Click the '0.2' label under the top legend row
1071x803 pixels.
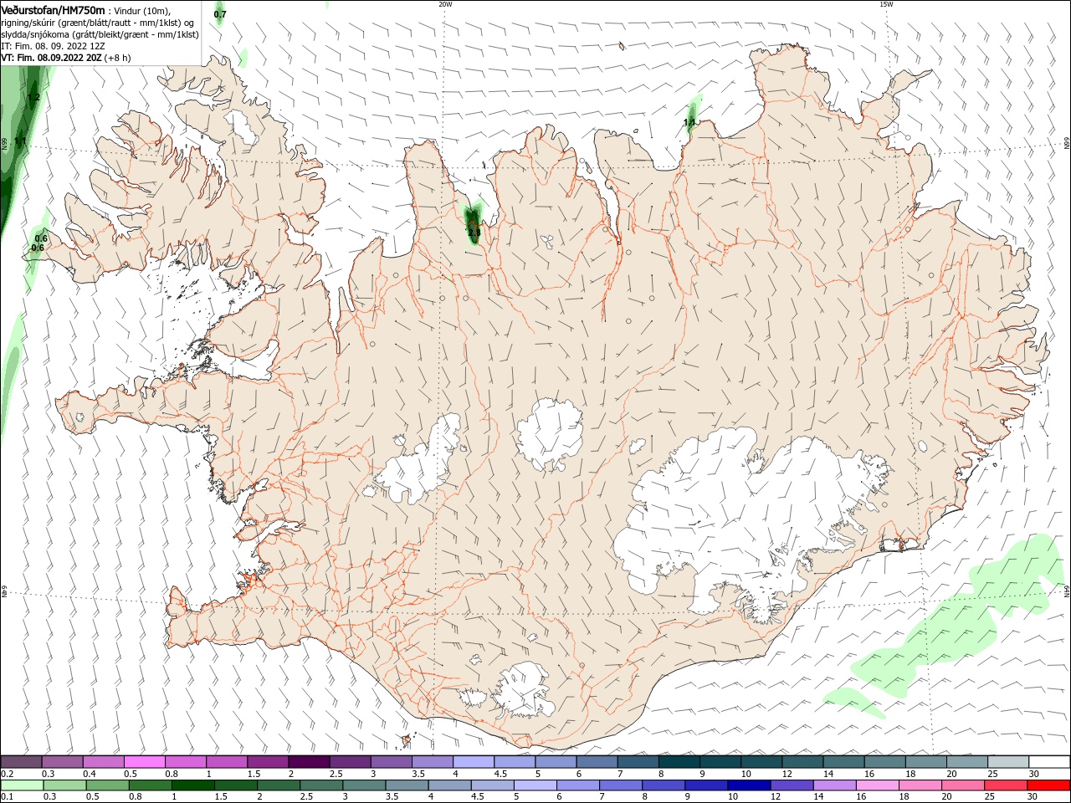coord(8,774)
